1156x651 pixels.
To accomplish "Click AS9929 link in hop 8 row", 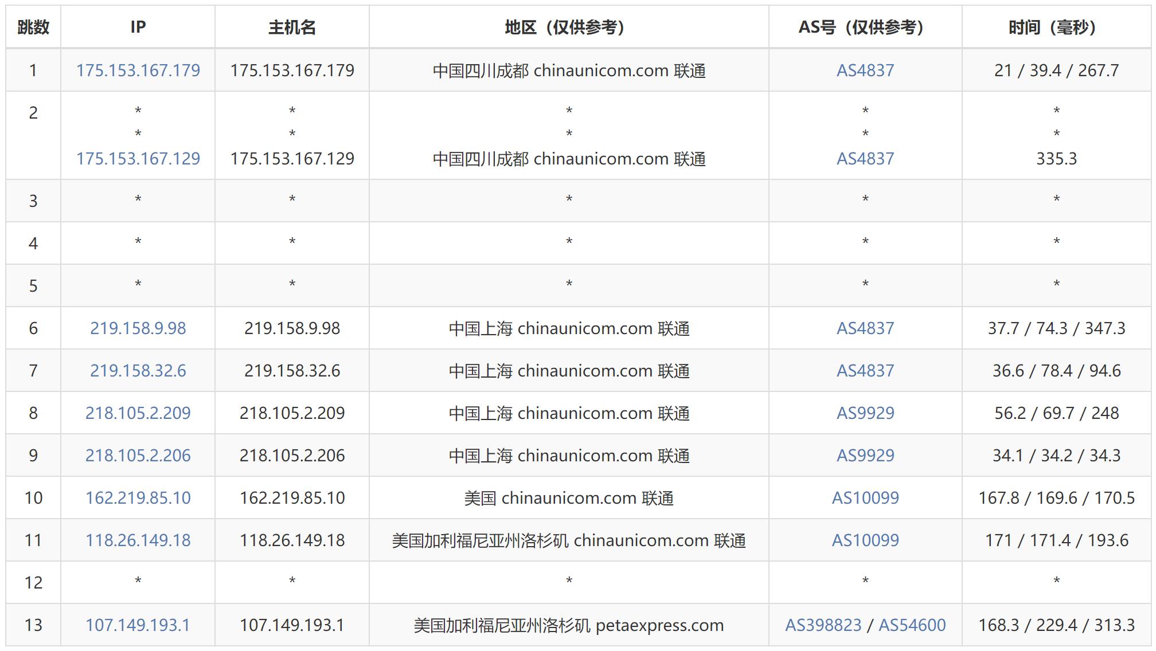I will click(865, 413).
